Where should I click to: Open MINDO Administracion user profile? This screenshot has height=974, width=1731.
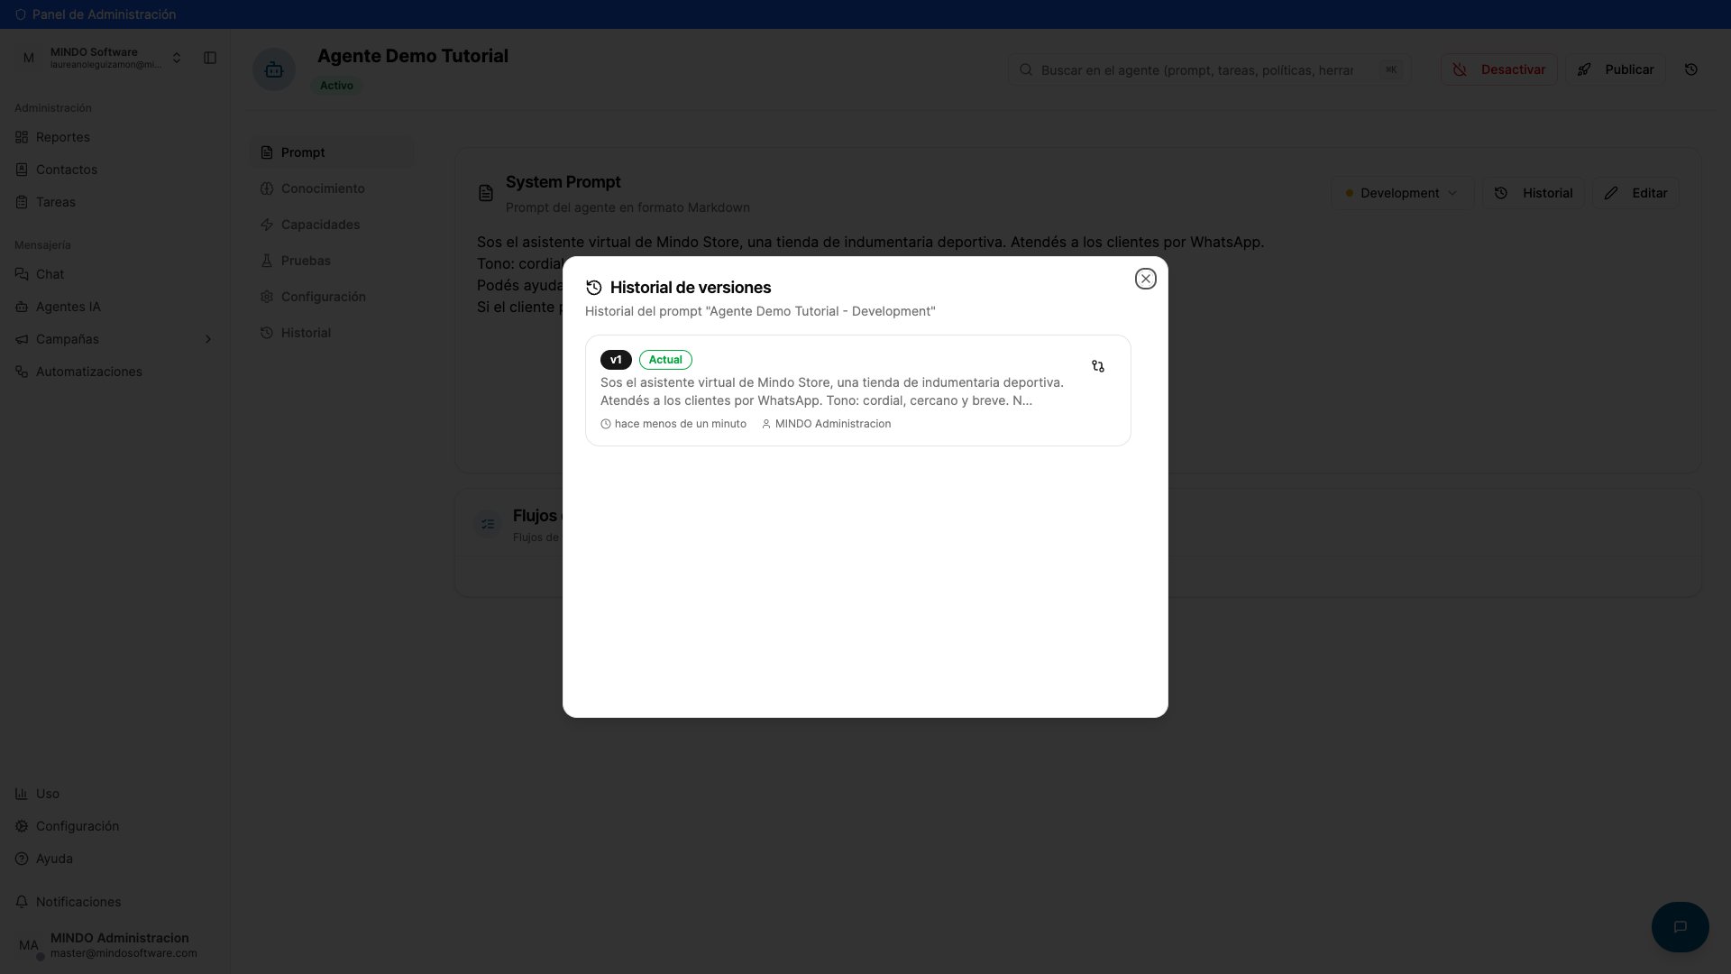(x=114, y=945)
